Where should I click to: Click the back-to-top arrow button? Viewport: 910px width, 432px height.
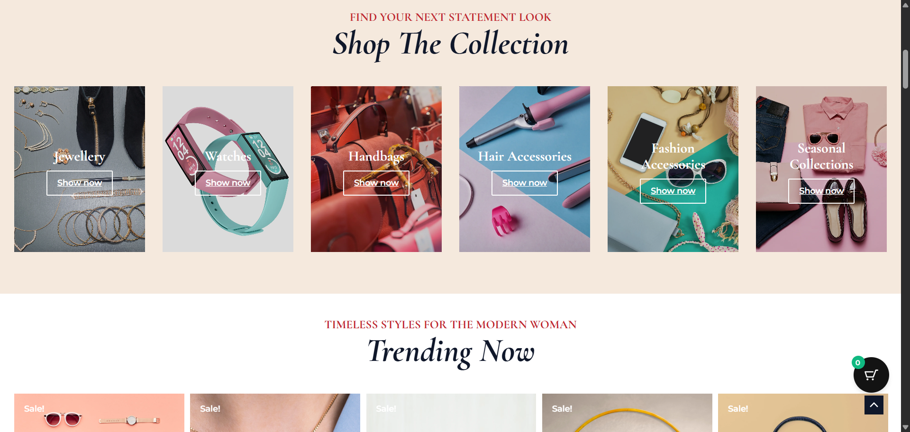pos(874,405)
